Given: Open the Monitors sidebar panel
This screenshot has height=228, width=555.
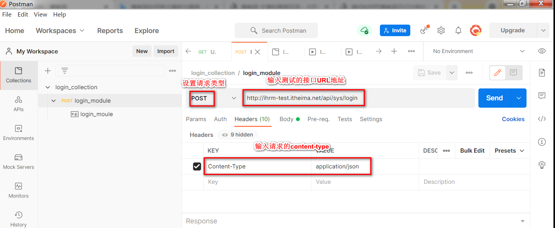Looking at the screenshot, I should click(x=18, y=191).
